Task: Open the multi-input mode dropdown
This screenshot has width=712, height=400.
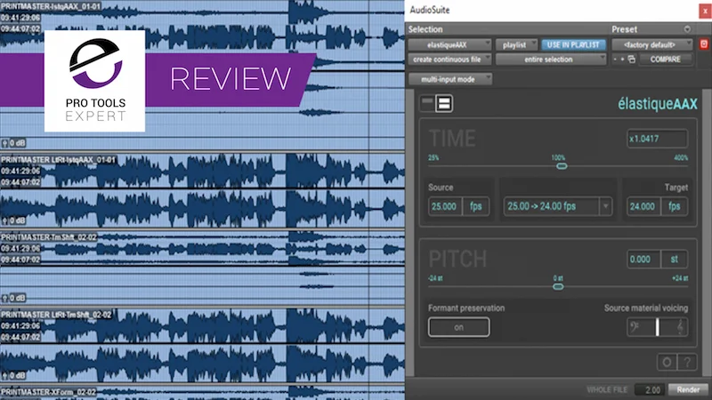Action: click(x=449, y=79)
